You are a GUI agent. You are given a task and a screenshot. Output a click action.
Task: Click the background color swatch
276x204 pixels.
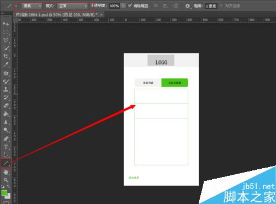8,197
